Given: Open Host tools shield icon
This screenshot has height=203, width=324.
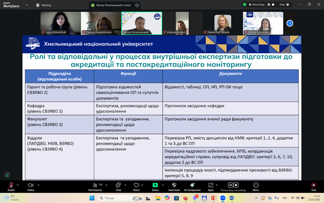Looking at the screenshot, I should click(174, 185).
